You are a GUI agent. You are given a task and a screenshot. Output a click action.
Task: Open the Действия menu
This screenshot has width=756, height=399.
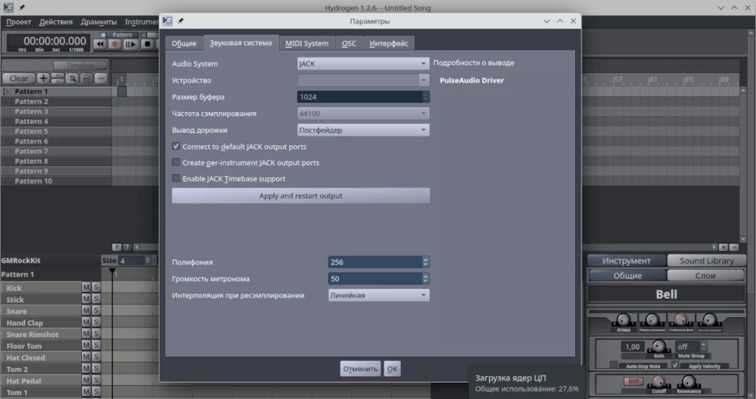(56, 21)
